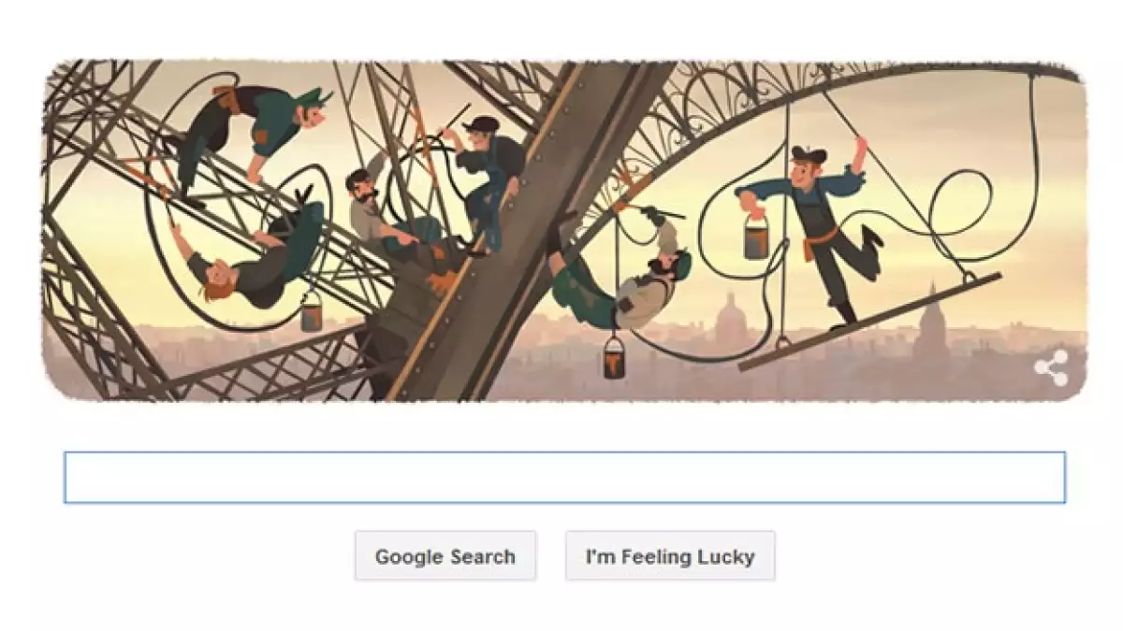1123x631 pixels.
Task: Click the suspended wooden plank platform
Action: (x=869, y=322)
